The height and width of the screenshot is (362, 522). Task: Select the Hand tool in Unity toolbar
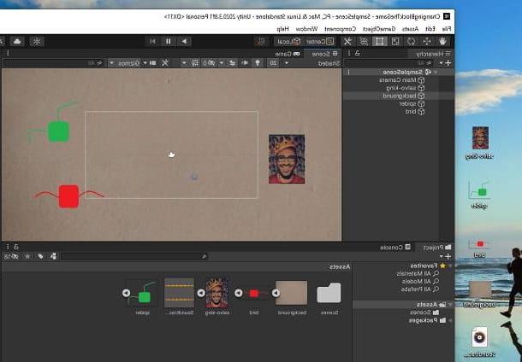(x=442, y=42)
